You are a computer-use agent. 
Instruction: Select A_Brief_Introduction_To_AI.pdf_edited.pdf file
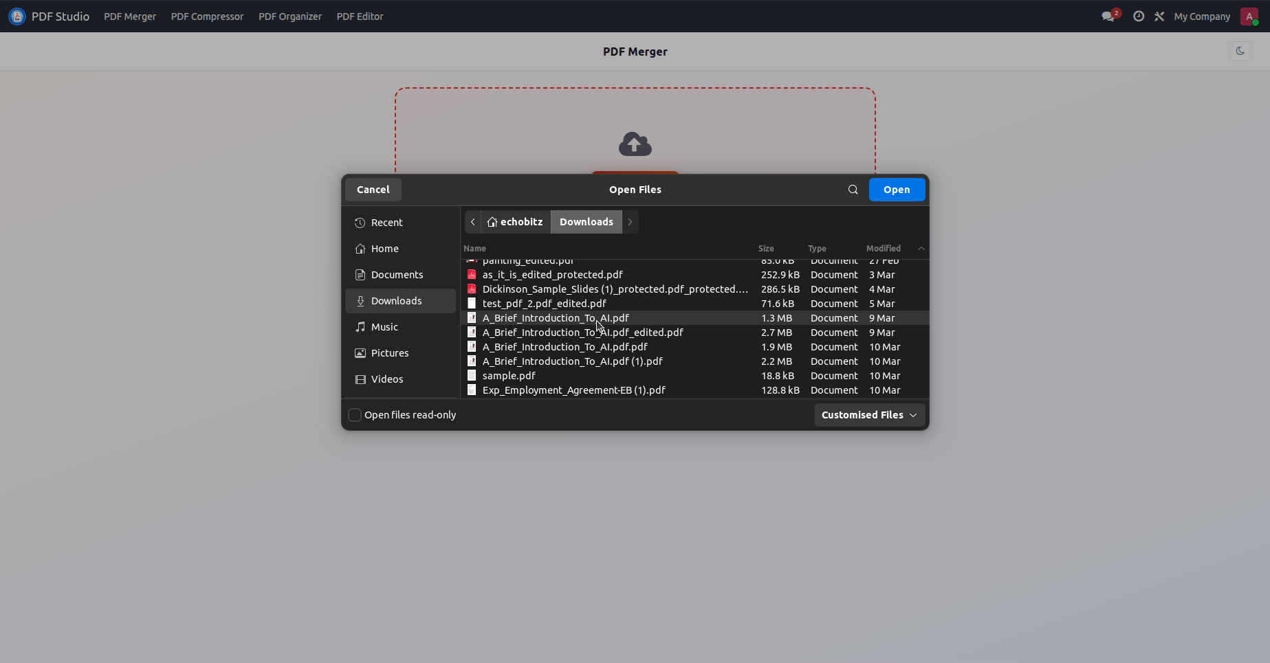pos(694,333)
